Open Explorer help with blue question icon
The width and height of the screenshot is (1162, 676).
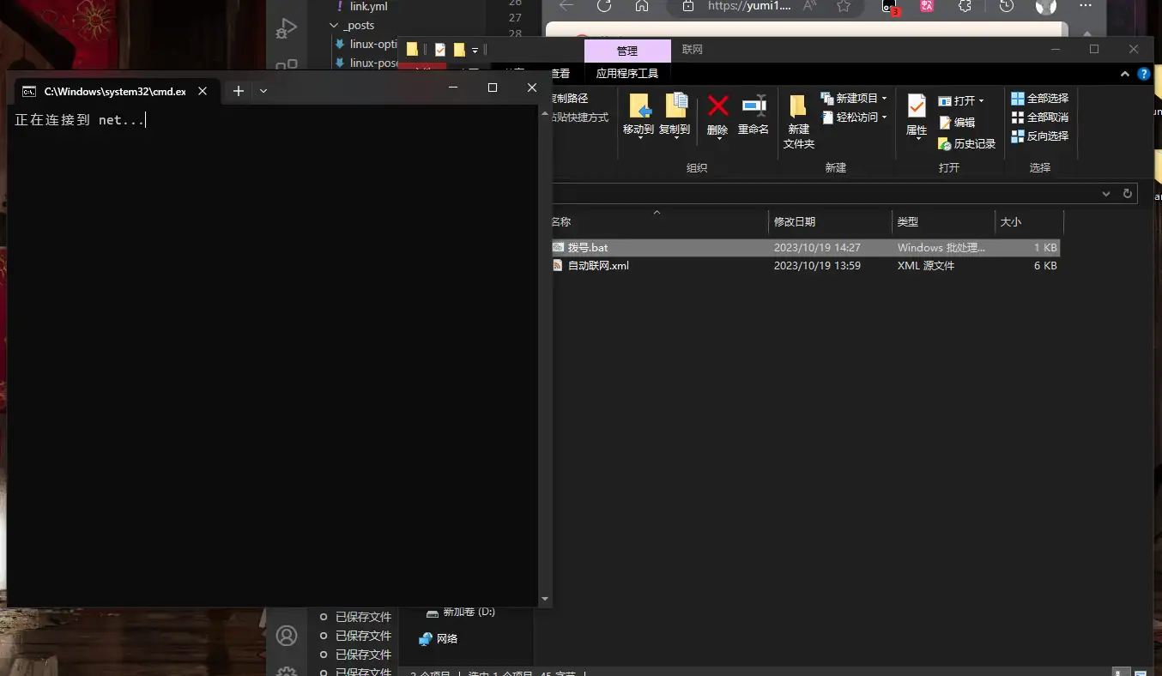tap(1144, 75)
